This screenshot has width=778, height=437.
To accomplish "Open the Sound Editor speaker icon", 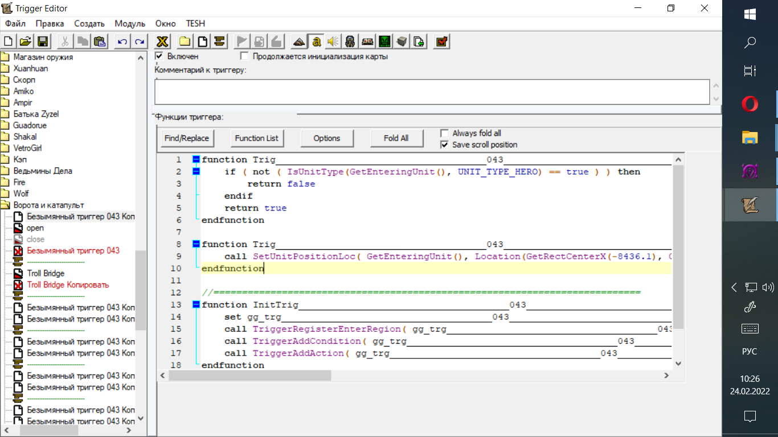I will [333, 41].
